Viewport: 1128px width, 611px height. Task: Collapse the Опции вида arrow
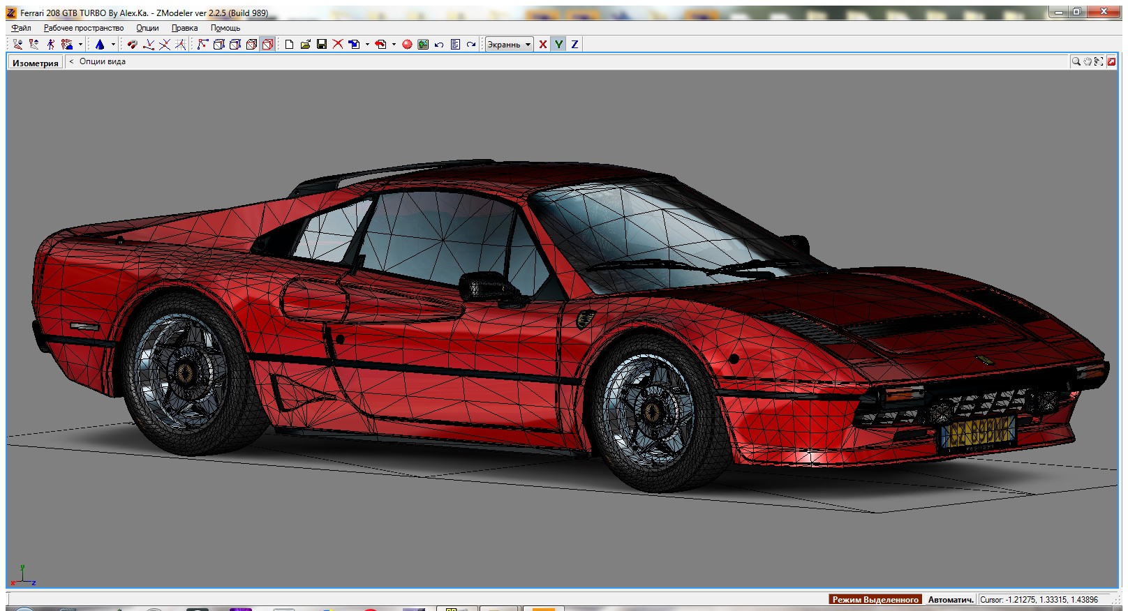click(71, 61)
